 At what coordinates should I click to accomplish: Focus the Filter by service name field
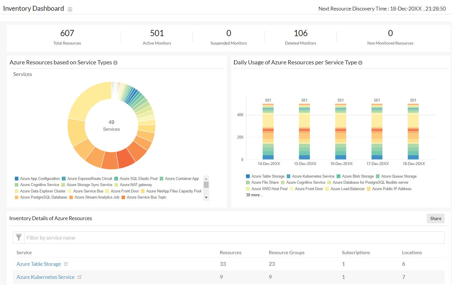234,238
